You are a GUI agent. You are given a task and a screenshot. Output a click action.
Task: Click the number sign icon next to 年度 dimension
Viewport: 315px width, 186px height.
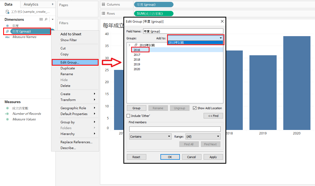click(x=7, y=26)
